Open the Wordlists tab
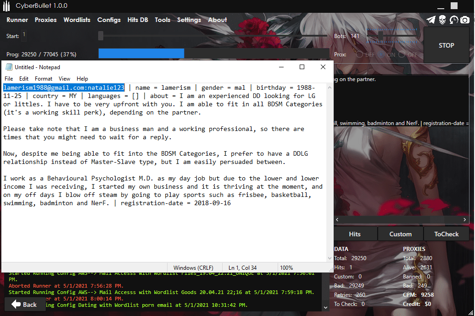This screenshot has width=475, height=316. click(77, 20)
